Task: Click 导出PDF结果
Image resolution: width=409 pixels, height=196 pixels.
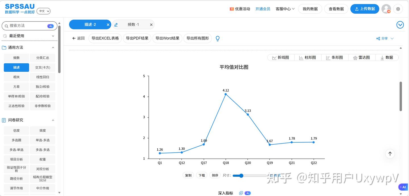Action: (137, 38)
